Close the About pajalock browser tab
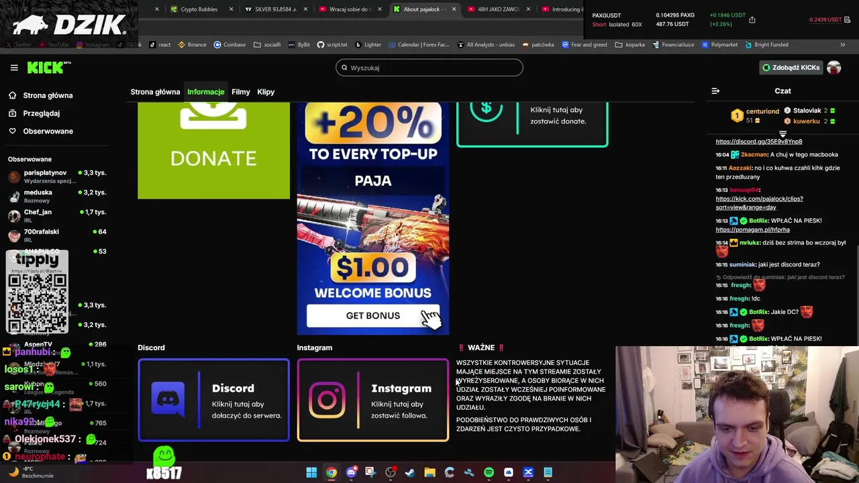This screenshot has height=483, width=859. (454, 9)
